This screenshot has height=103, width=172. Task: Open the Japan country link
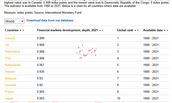coord(9,99)
